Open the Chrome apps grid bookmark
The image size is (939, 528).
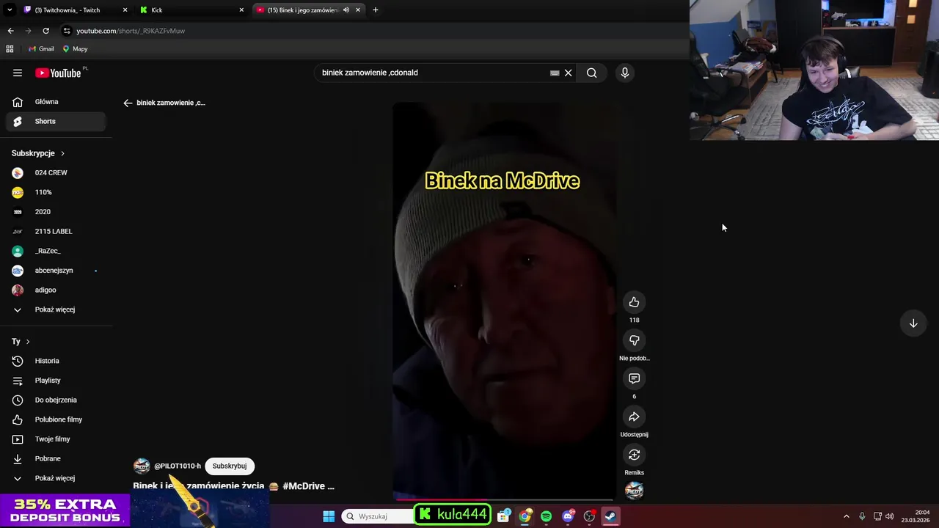coord(10,49)
